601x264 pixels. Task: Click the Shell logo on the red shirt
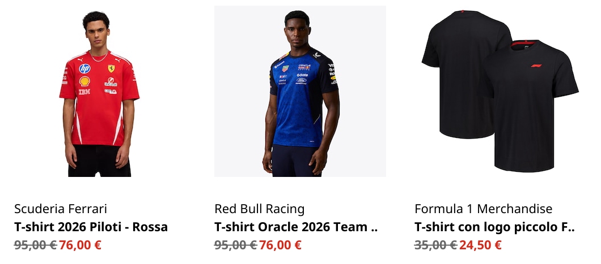[x=84, y=81]
